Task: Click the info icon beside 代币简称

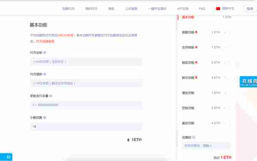Action: tap(45, 74)
